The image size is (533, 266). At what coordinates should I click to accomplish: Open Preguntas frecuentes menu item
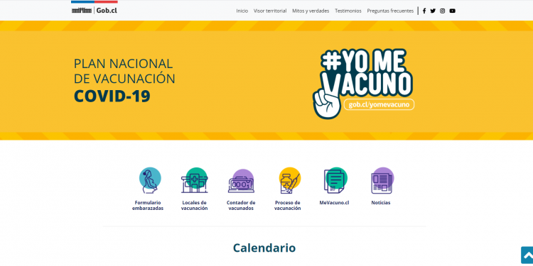(390, 11)
